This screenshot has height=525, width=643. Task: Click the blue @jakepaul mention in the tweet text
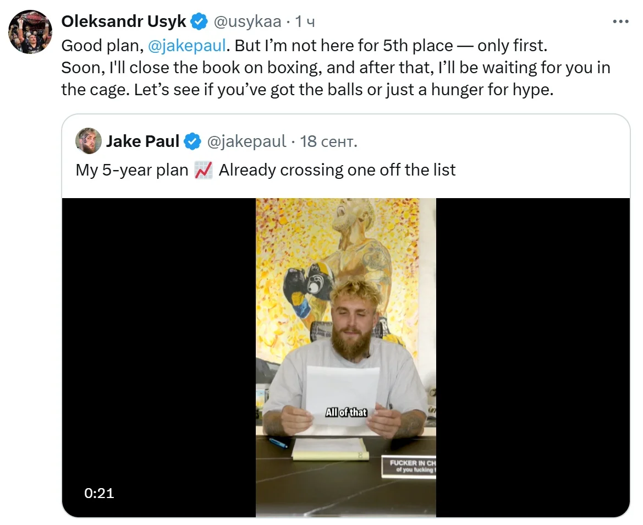[x=187, y=46]
